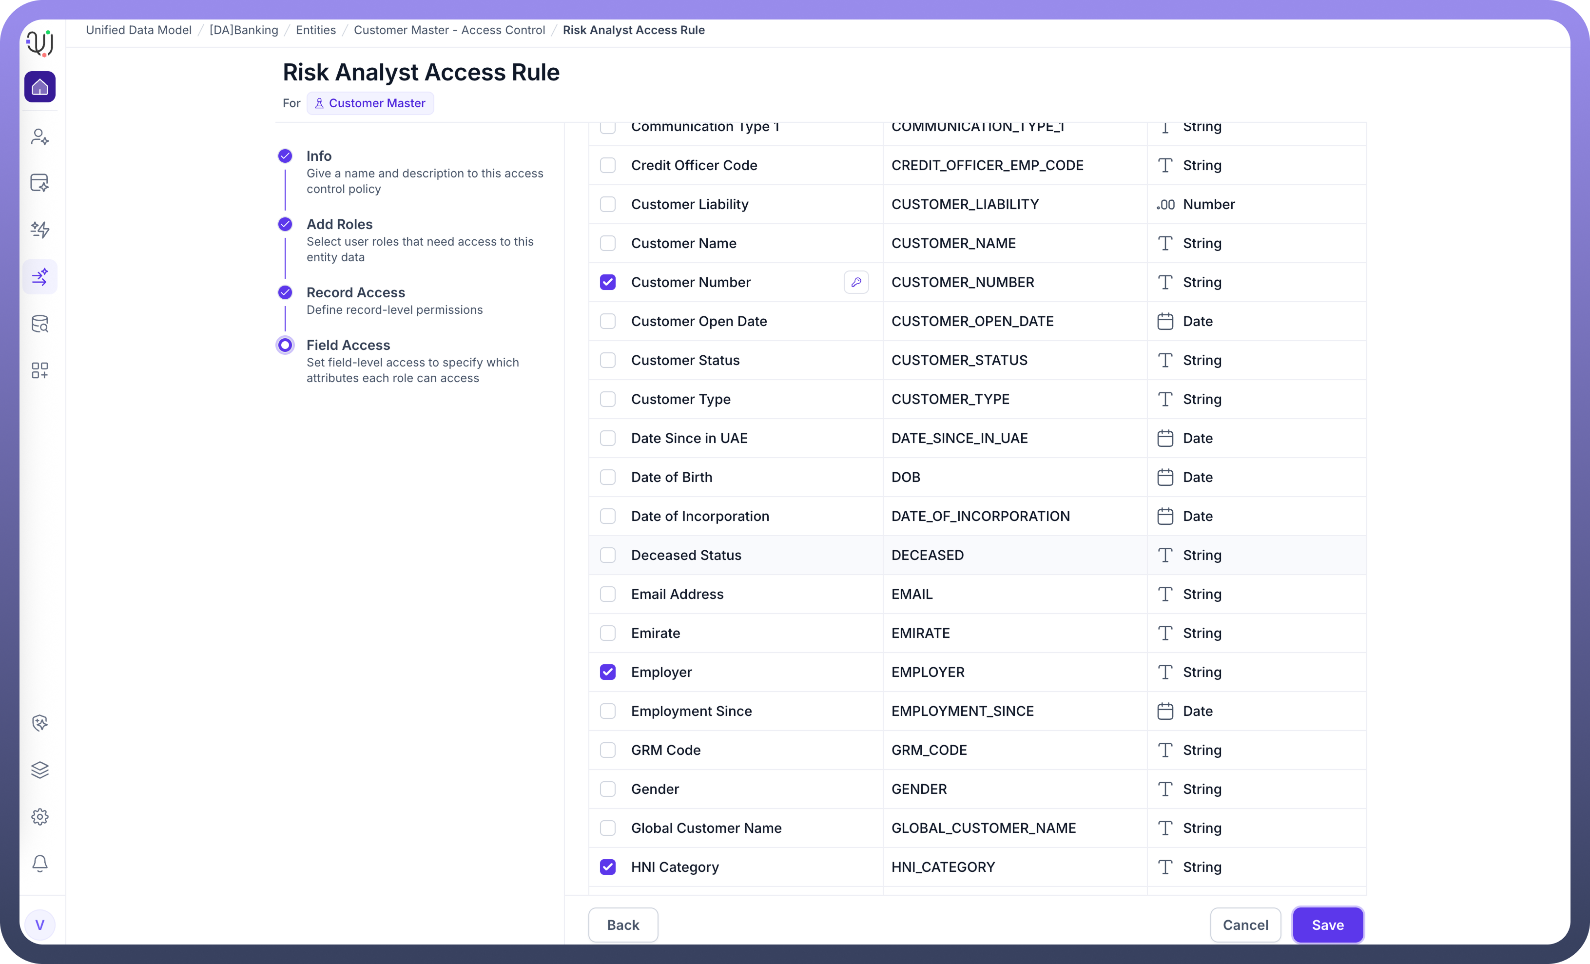Go to the Add Roles step

click(x=339, y=224)
